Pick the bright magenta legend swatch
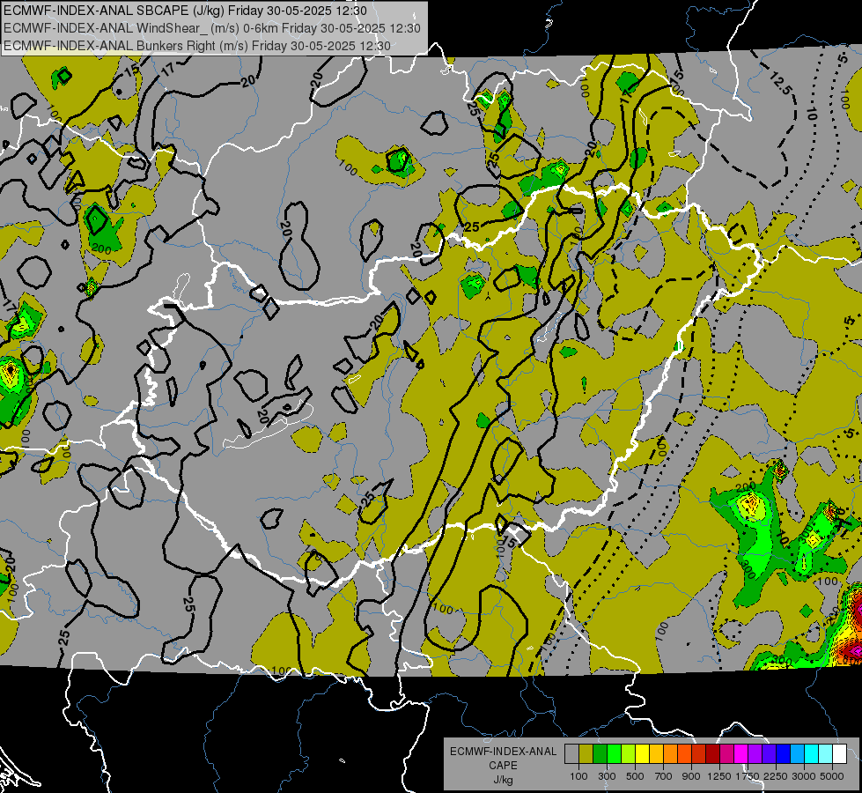Image resolution: width=862 pixels, height=793 pixels. pyautogui.click(x=740, y=753)
